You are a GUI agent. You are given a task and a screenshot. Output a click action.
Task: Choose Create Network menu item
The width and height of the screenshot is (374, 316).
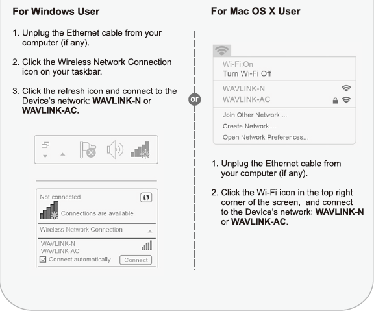click(249, 126)
